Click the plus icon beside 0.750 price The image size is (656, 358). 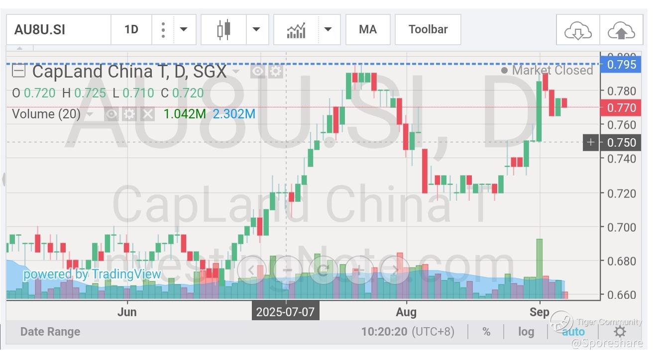[590, 142]
